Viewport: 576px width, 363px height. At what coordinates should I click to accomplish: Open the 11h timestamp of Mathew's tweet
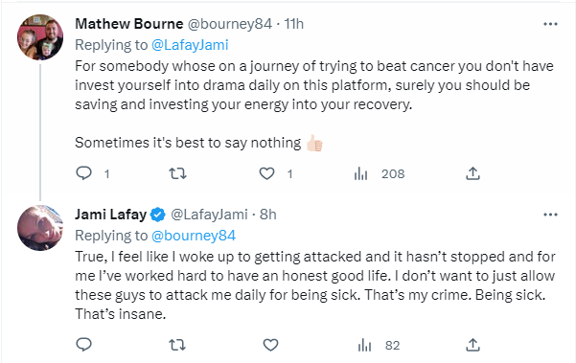coord(294,24)
